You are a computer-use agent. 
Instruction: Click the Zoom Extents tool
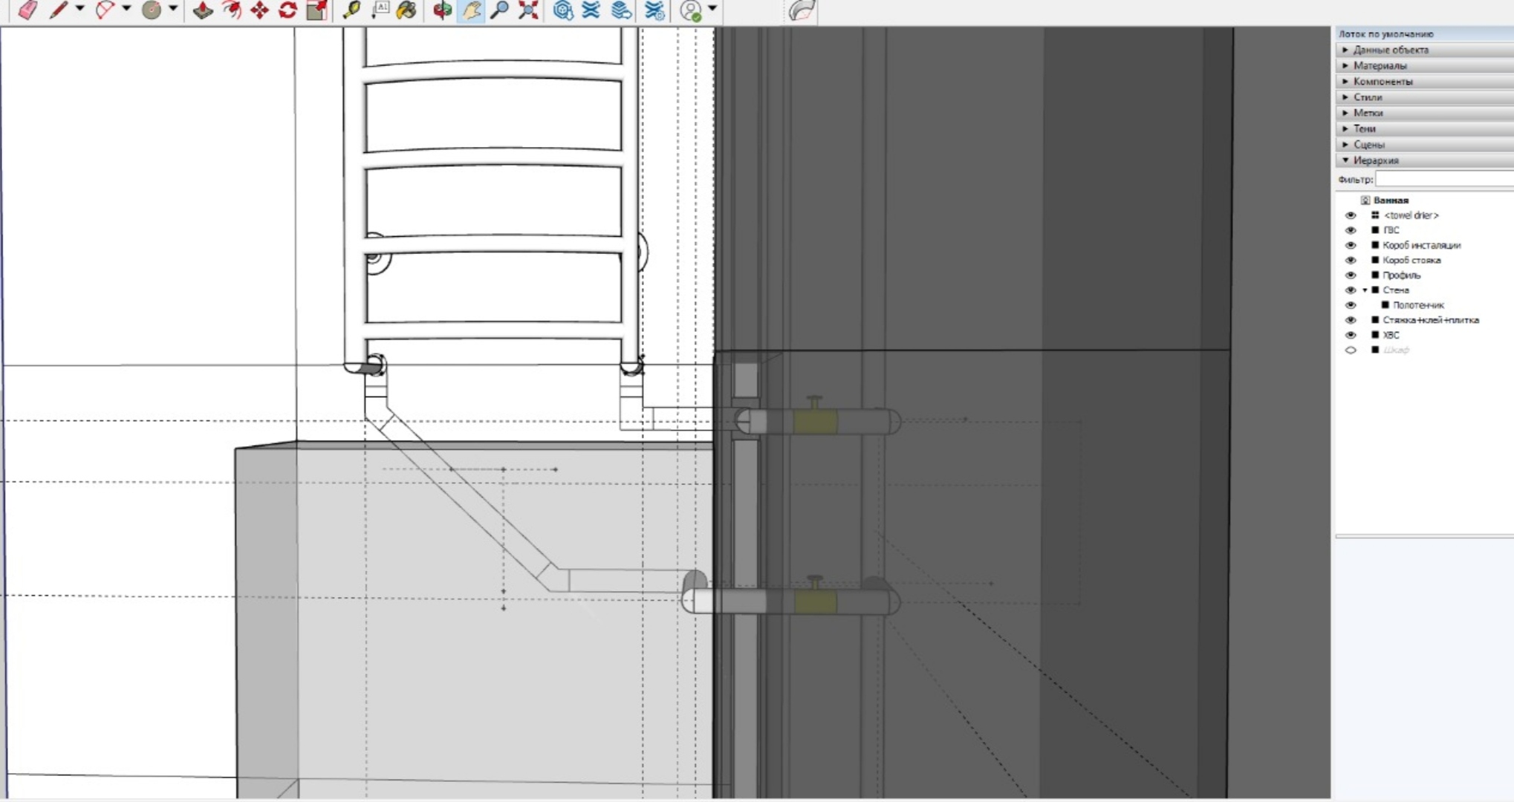[528, 10]
